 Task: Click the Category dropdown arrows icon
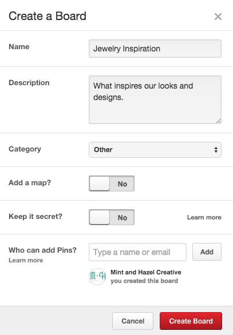pyautogui.click(x=216, y=150)
